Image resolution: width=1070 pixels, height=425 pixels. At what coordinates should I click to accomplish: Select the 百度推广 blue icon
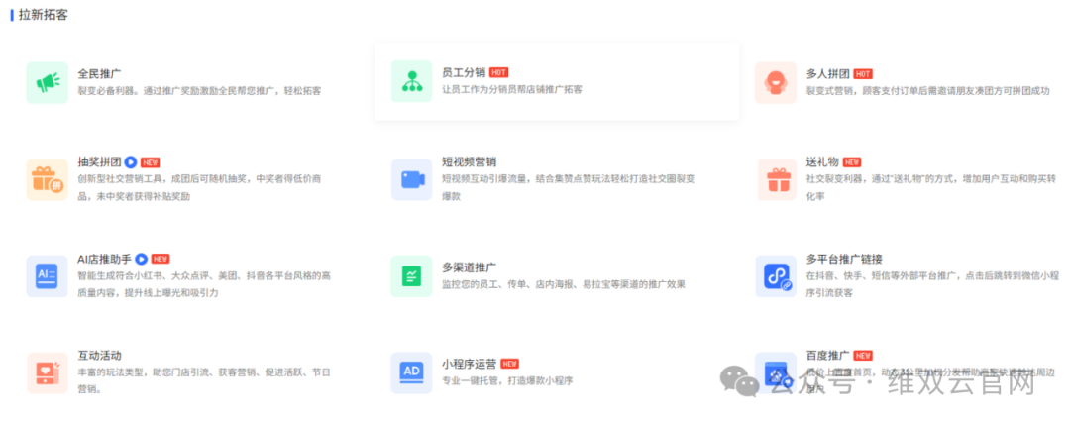(775, 372)
